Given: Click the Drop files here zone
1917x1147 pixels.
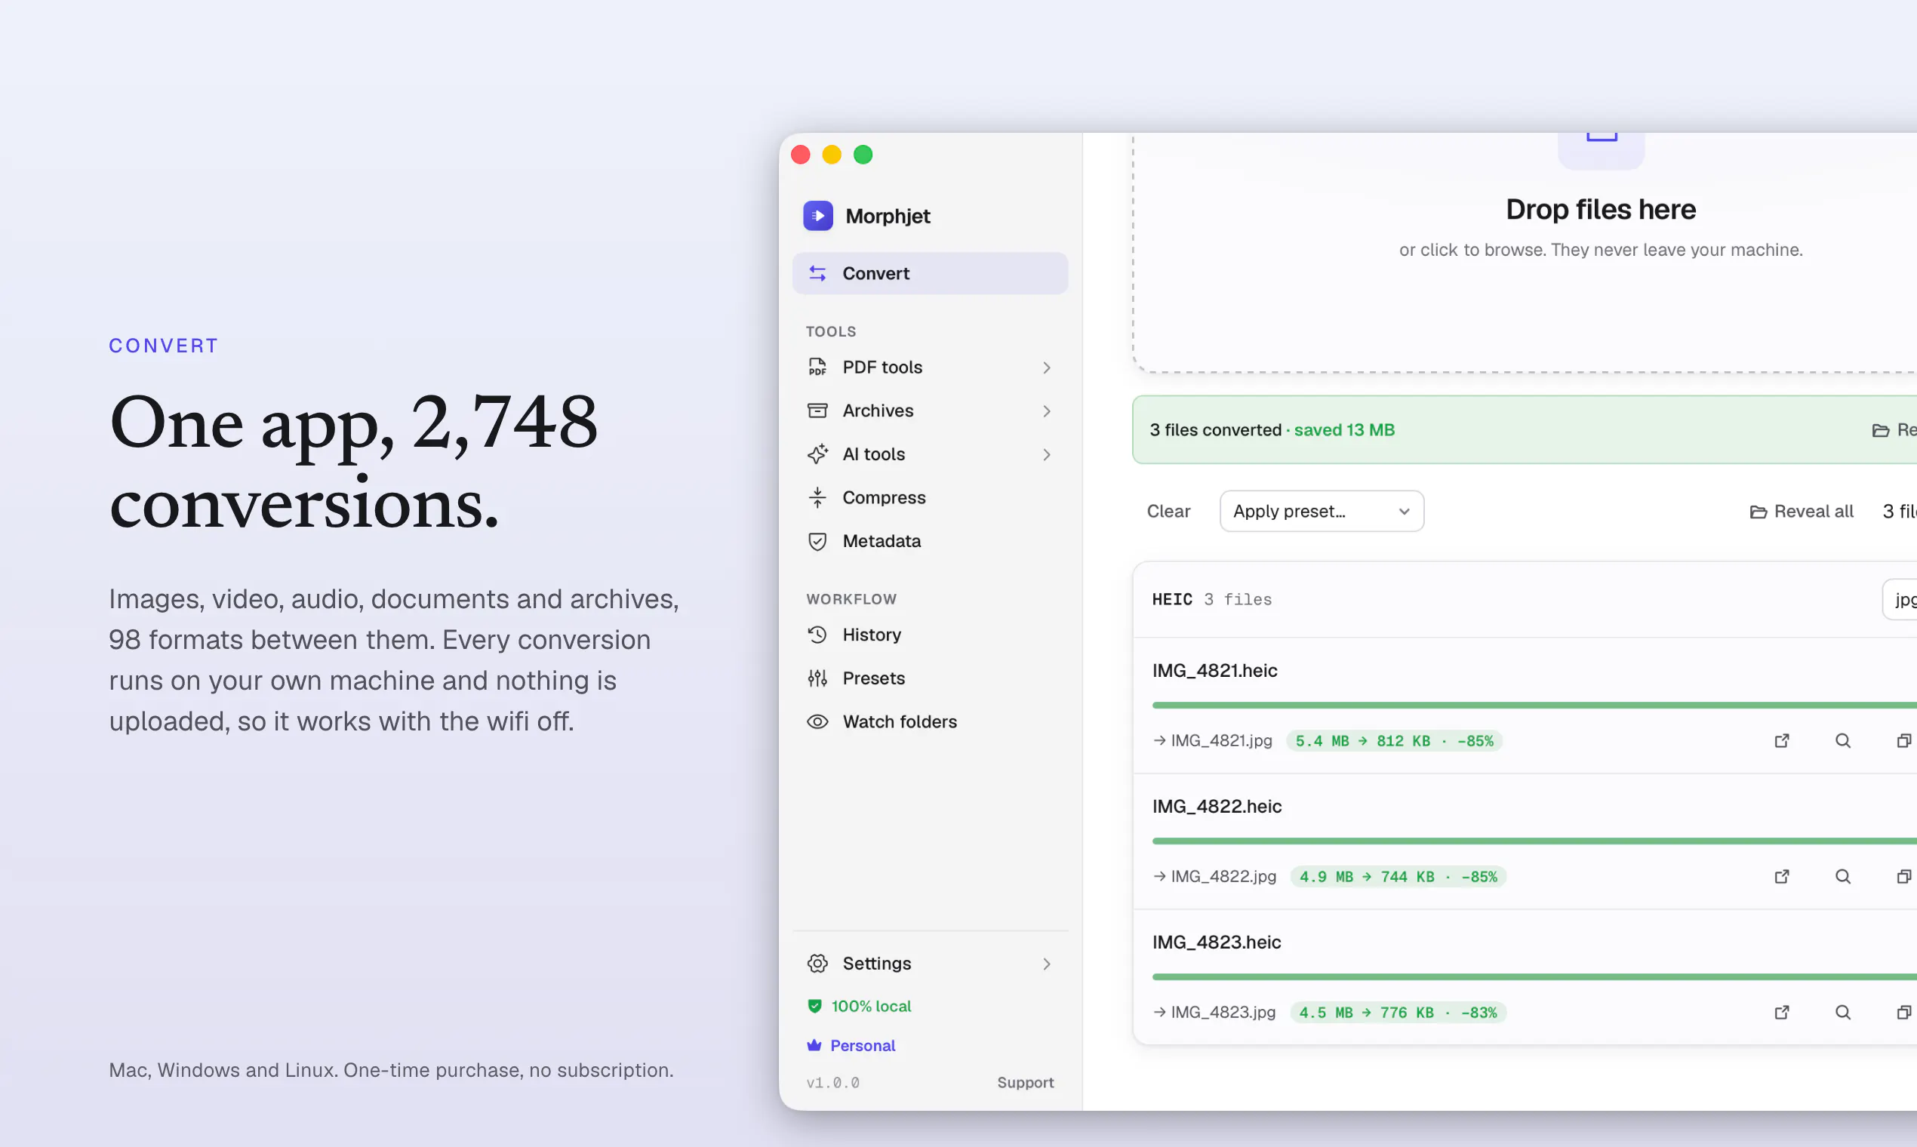Looking at the screenshot, I should tap(1525, 252).
